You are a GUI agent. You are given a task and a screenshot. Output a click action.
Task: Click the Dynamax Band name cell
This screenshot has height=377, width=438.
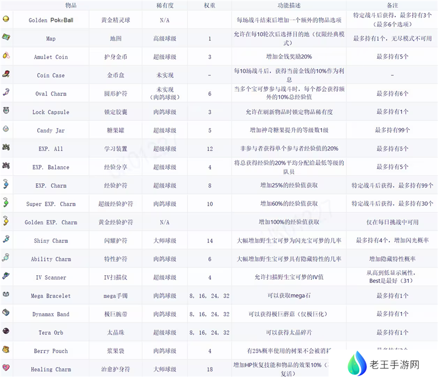(x=50, y=314)
